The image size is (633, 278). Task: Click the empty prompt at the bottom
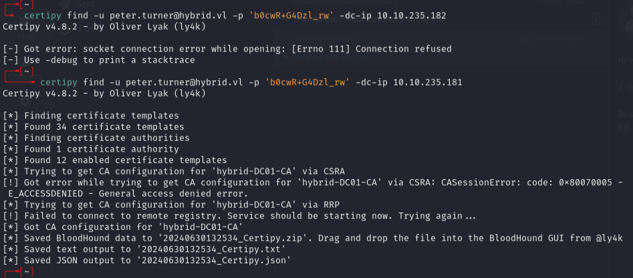point(40,273)
